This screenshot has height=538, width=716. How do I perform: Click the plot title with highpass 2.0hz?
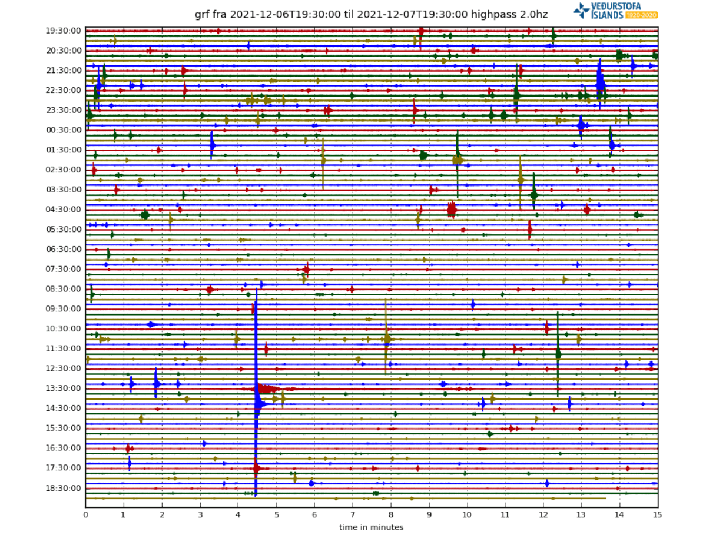[x=371, y=15]
